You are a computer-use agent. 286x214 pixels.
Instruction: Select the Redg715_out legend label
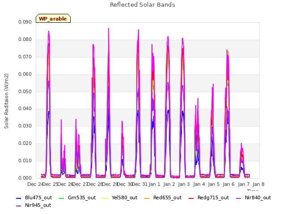pos(213,198)
